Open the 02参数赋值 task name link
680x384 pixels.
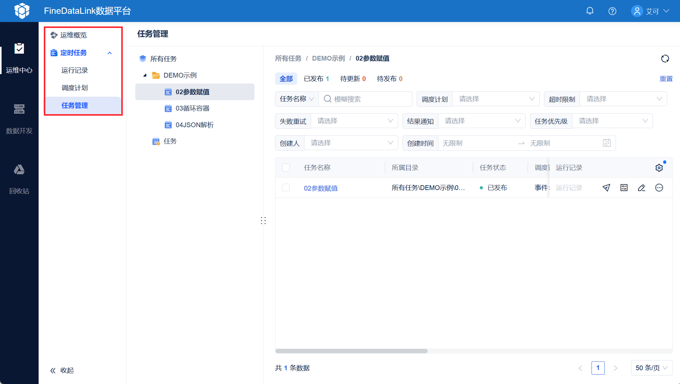pyautogui.click(x=321, y=188)
